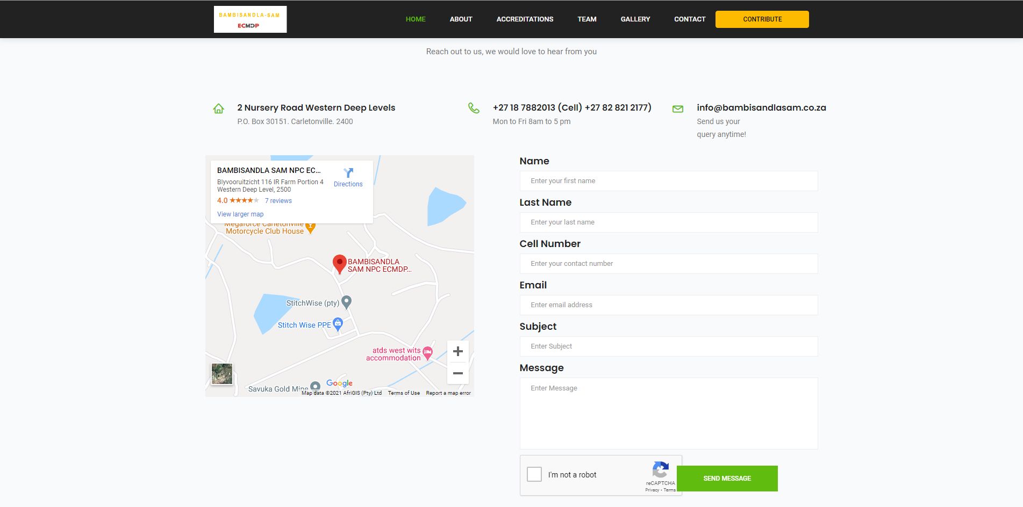The width and height of the screenshot is (1023, 507).
Task: Click the green house address icon
Action: 218,108
